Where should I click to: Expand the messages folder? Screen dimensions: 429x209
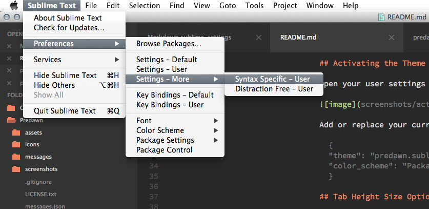[38, 157]
